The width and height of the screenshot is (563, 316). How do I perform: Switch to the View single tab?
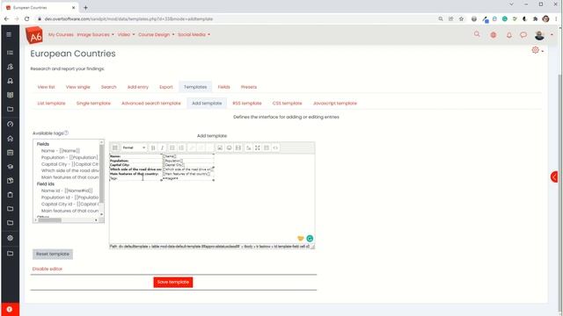78,87
